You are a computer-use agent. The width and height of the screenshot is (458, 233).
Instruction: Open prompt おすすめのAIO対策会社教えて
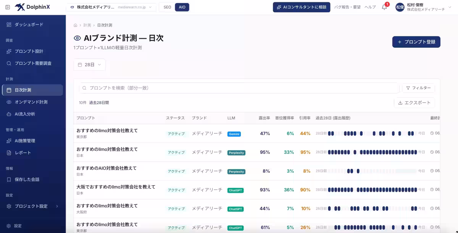106,168
